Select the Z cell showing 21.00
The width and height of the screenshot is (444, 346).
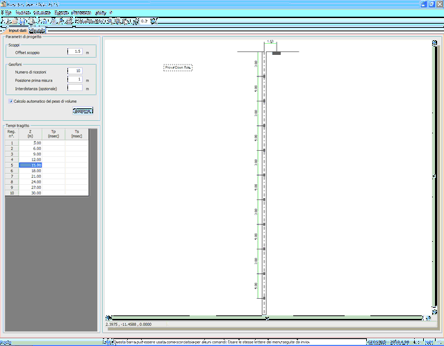tap(31, 176)
